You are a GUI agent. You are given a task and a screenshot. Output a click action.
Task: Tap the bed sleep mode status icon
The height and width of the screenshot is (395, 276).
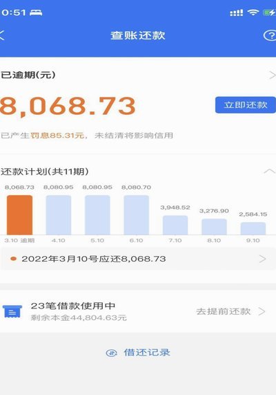point(36,12)
